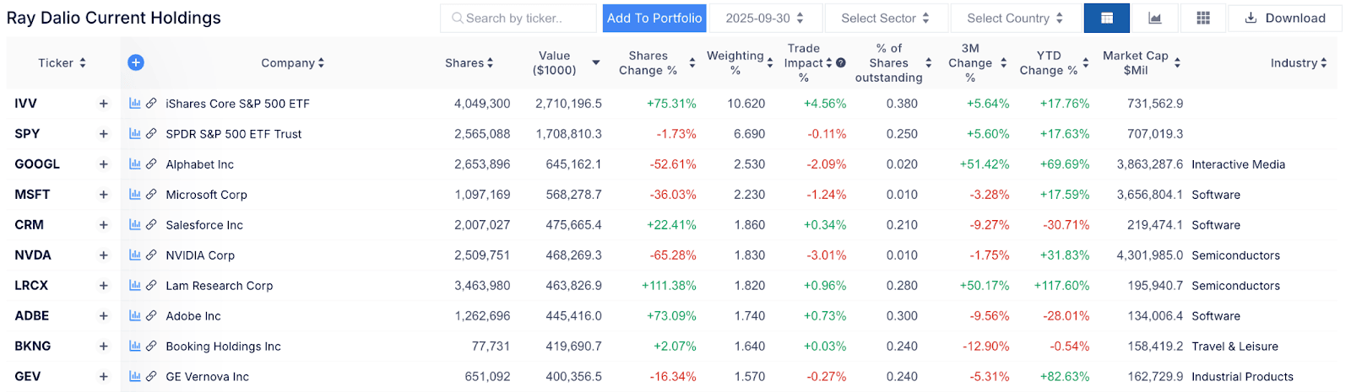
Task: Click the blue add-column plus icon
Action: pyautogui.click(x=136, y=62)
